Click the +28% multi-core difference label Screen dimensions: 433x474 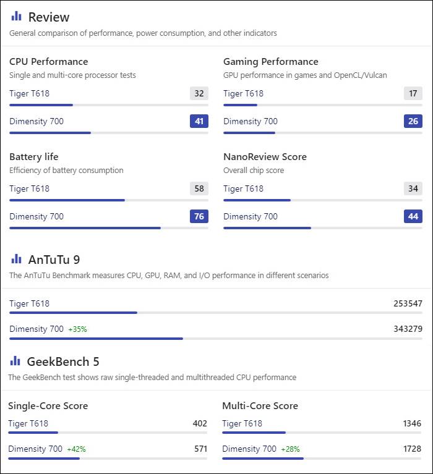coord(290,449)
